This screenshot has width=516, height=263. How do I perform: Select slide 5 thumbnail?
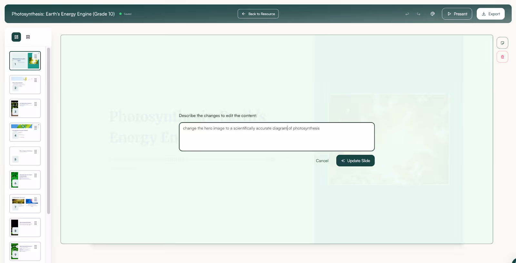25,156
